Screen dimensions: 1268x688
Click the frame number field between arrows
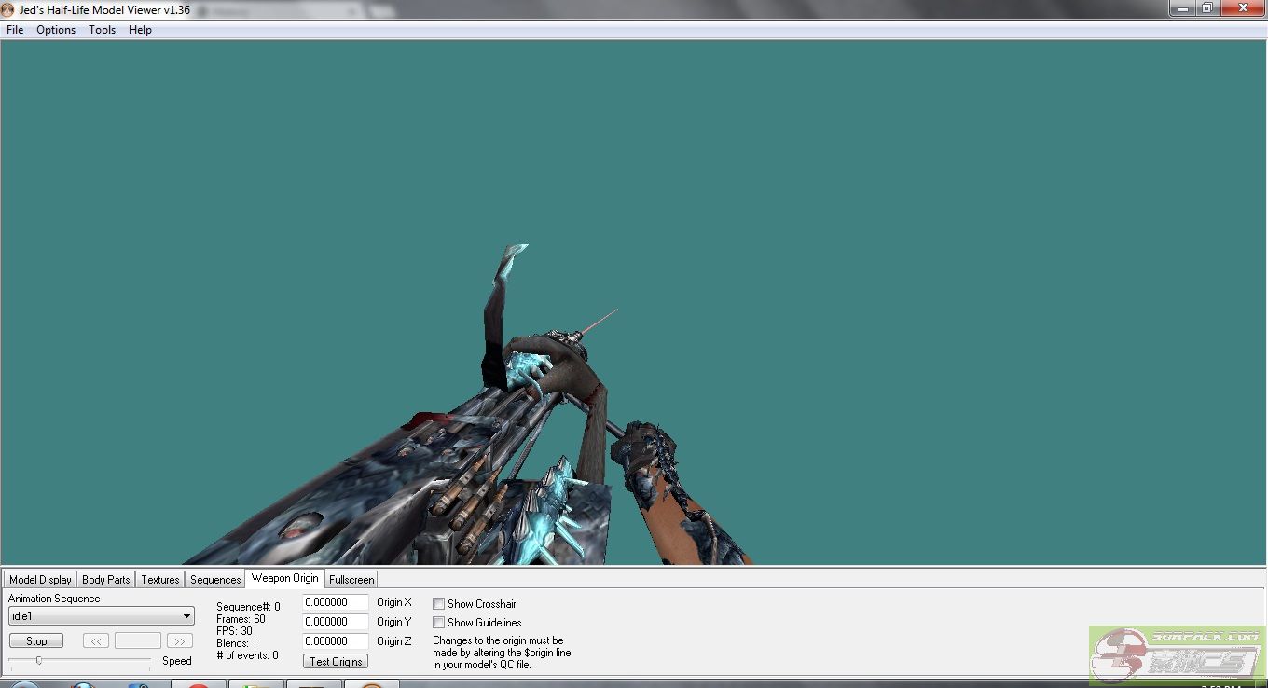[x=138, y=641]
